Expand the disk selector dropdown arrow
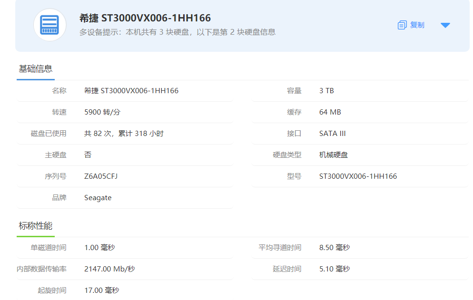The width and height of the screenshot is (473, 300). coord(445,25)
